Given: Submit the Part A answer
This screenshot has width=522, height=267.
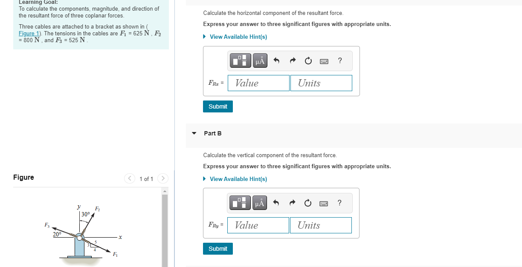Looking at the screenshot, I should 217,106.
